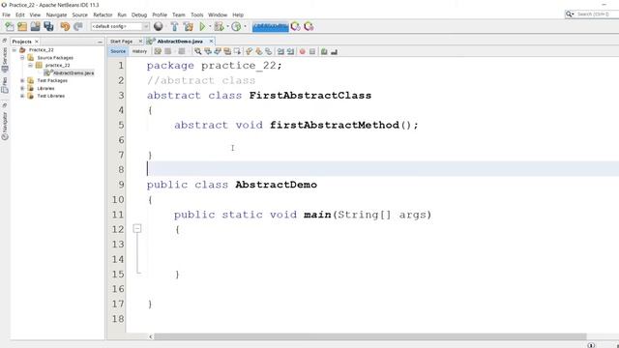
Task: Click the Undo toolbar icon
Action: click(65, 26)
